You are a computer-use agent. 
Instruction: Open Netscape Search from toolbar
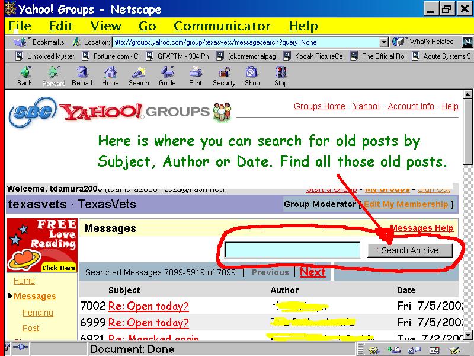[x=139, y=77]
